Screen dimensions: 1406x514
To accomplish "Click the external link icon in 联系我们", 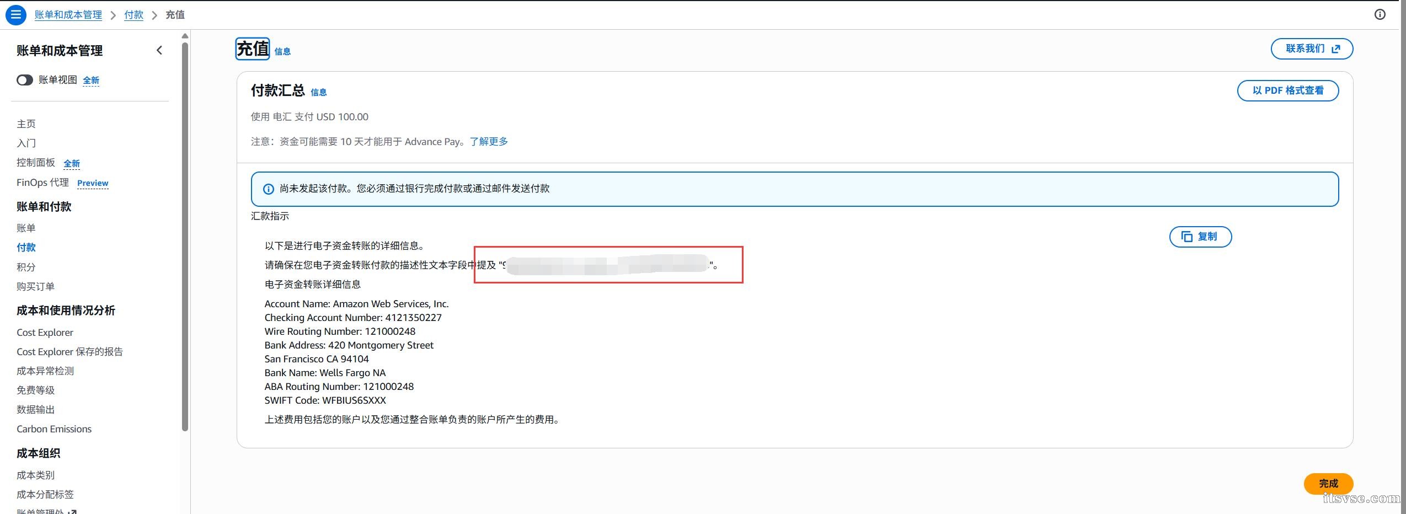I will pos(1336,49).
